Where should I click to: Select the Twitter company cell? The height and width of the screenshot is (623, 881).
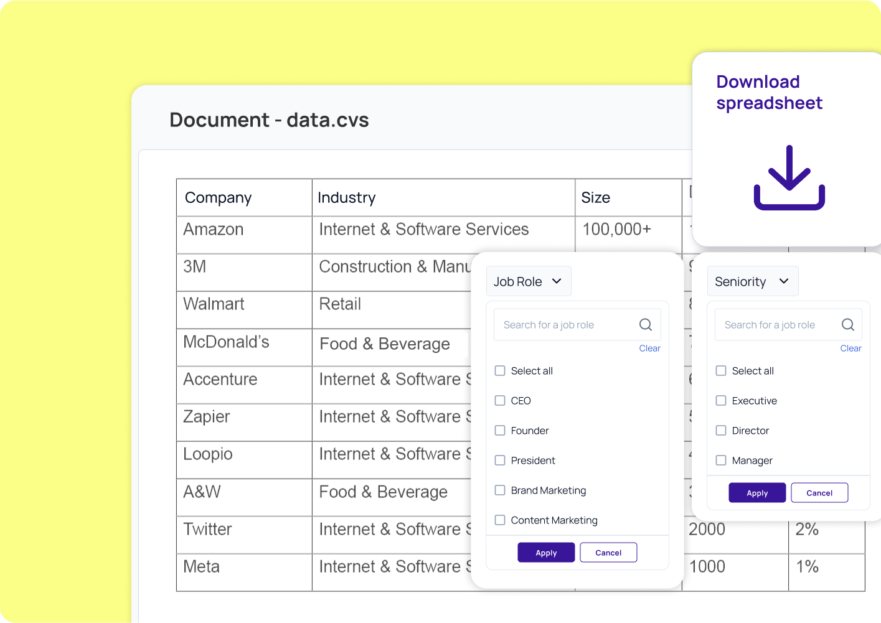click(x=244, y=535)
